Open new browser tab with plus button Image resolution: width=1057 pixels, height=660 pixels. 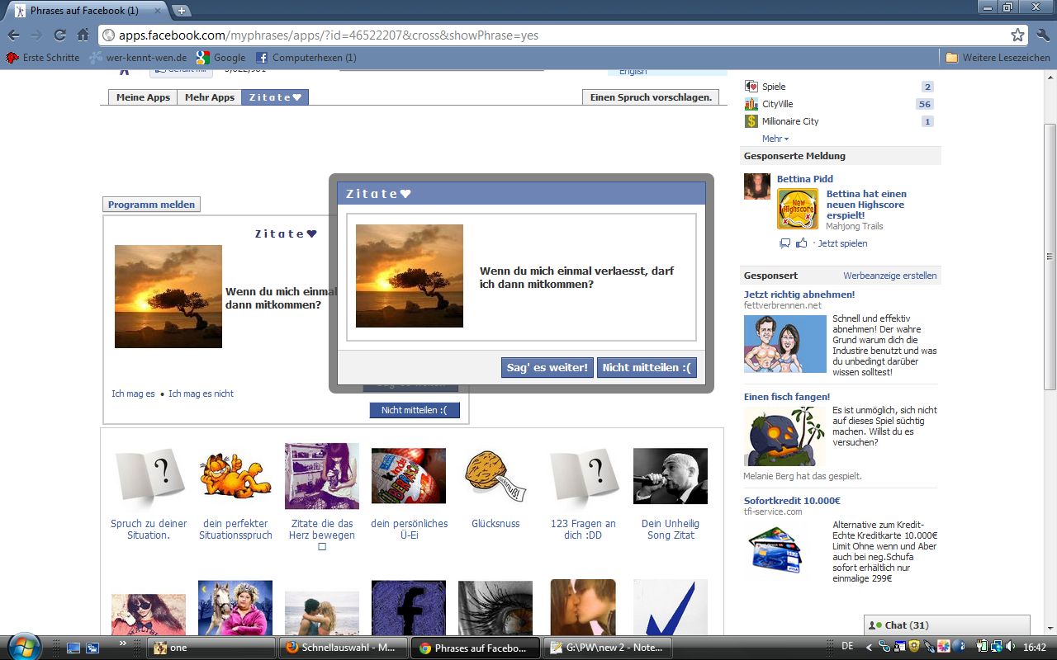181,11
